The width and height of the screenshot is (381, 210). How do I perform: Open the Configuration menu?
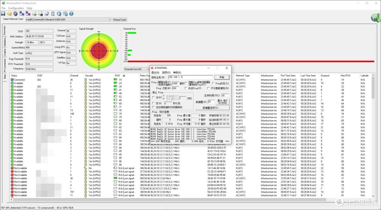point(16,8)
